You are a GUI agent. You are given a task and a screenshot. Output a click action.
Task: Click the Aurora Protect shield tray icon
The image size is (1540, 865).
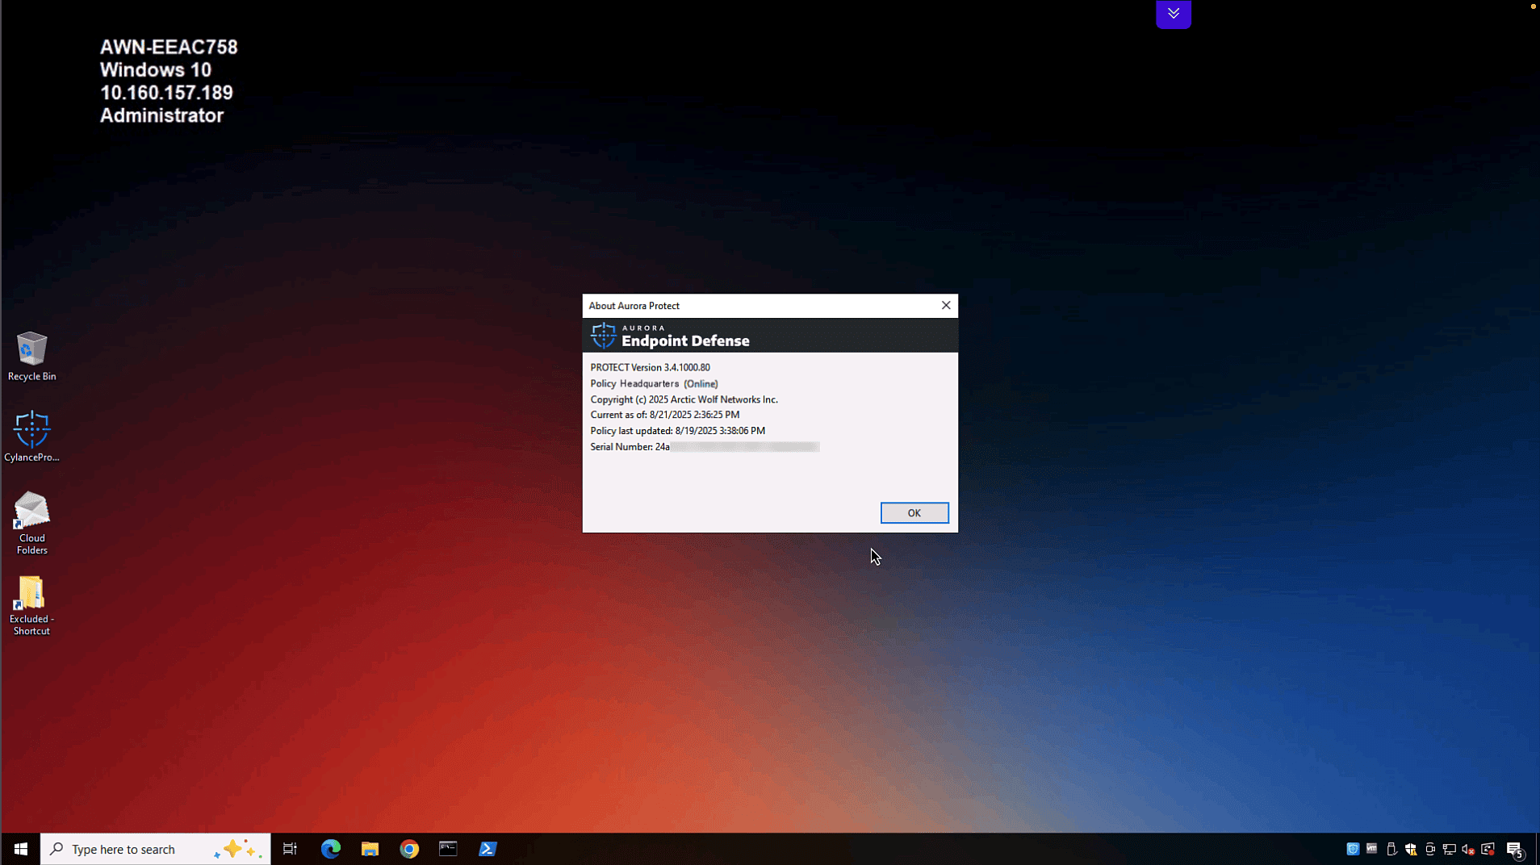pos(1353,849)
